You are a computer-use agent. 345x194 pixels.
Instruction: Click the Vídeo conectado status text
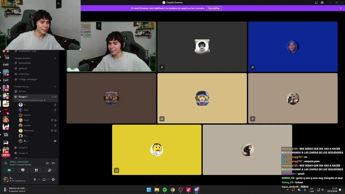[x=19, y=162]
